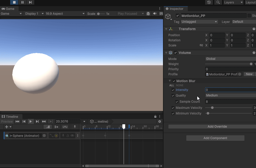The image size is (256, 168).
Task: Collapse the Transform section in Inspector
Action: [167, 29]
